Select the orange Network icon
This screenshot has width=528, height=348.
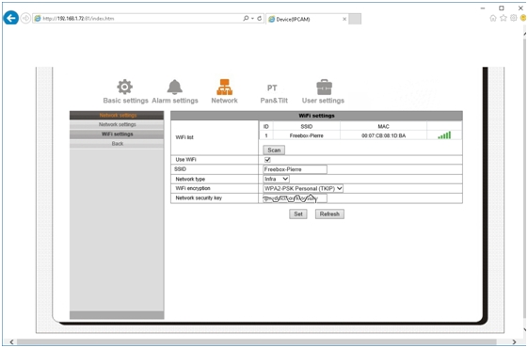coord(224,87)
